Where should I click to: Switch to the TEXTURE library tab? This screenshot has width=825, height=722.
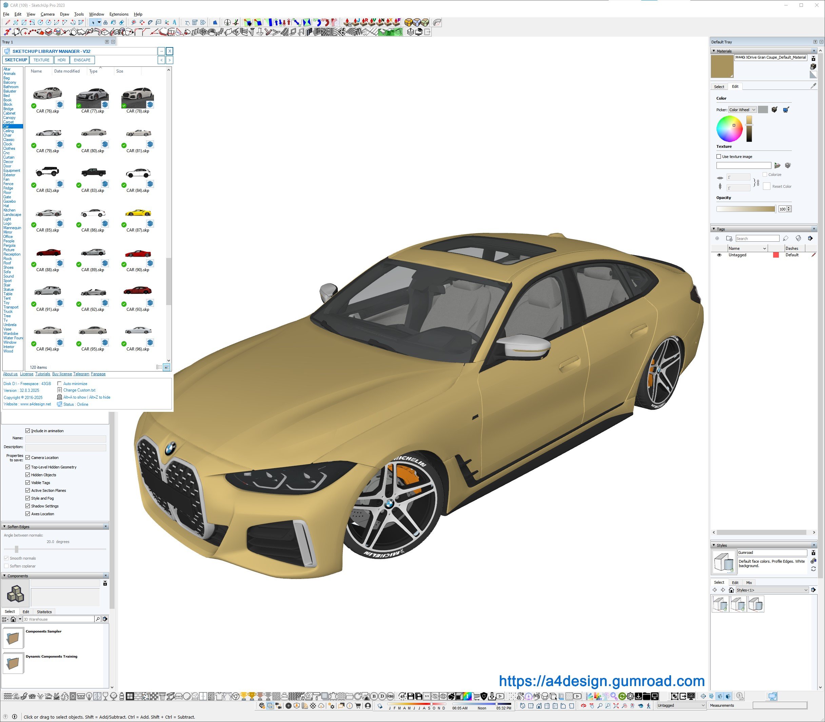click(x=41, y=60)
